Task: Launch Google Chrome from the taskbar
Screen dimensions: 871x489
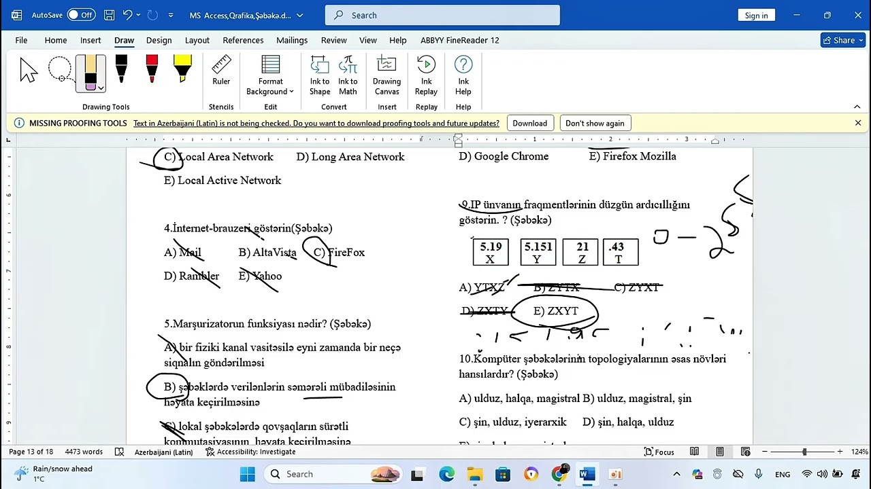Action: tap(559, 474)
